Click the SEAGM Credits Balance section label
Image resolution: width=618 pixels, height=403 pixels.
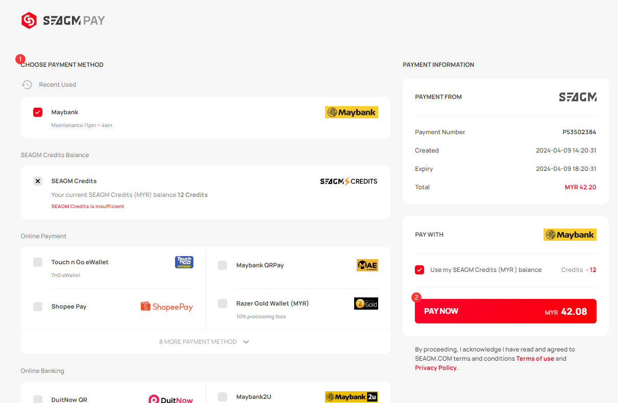55,155
